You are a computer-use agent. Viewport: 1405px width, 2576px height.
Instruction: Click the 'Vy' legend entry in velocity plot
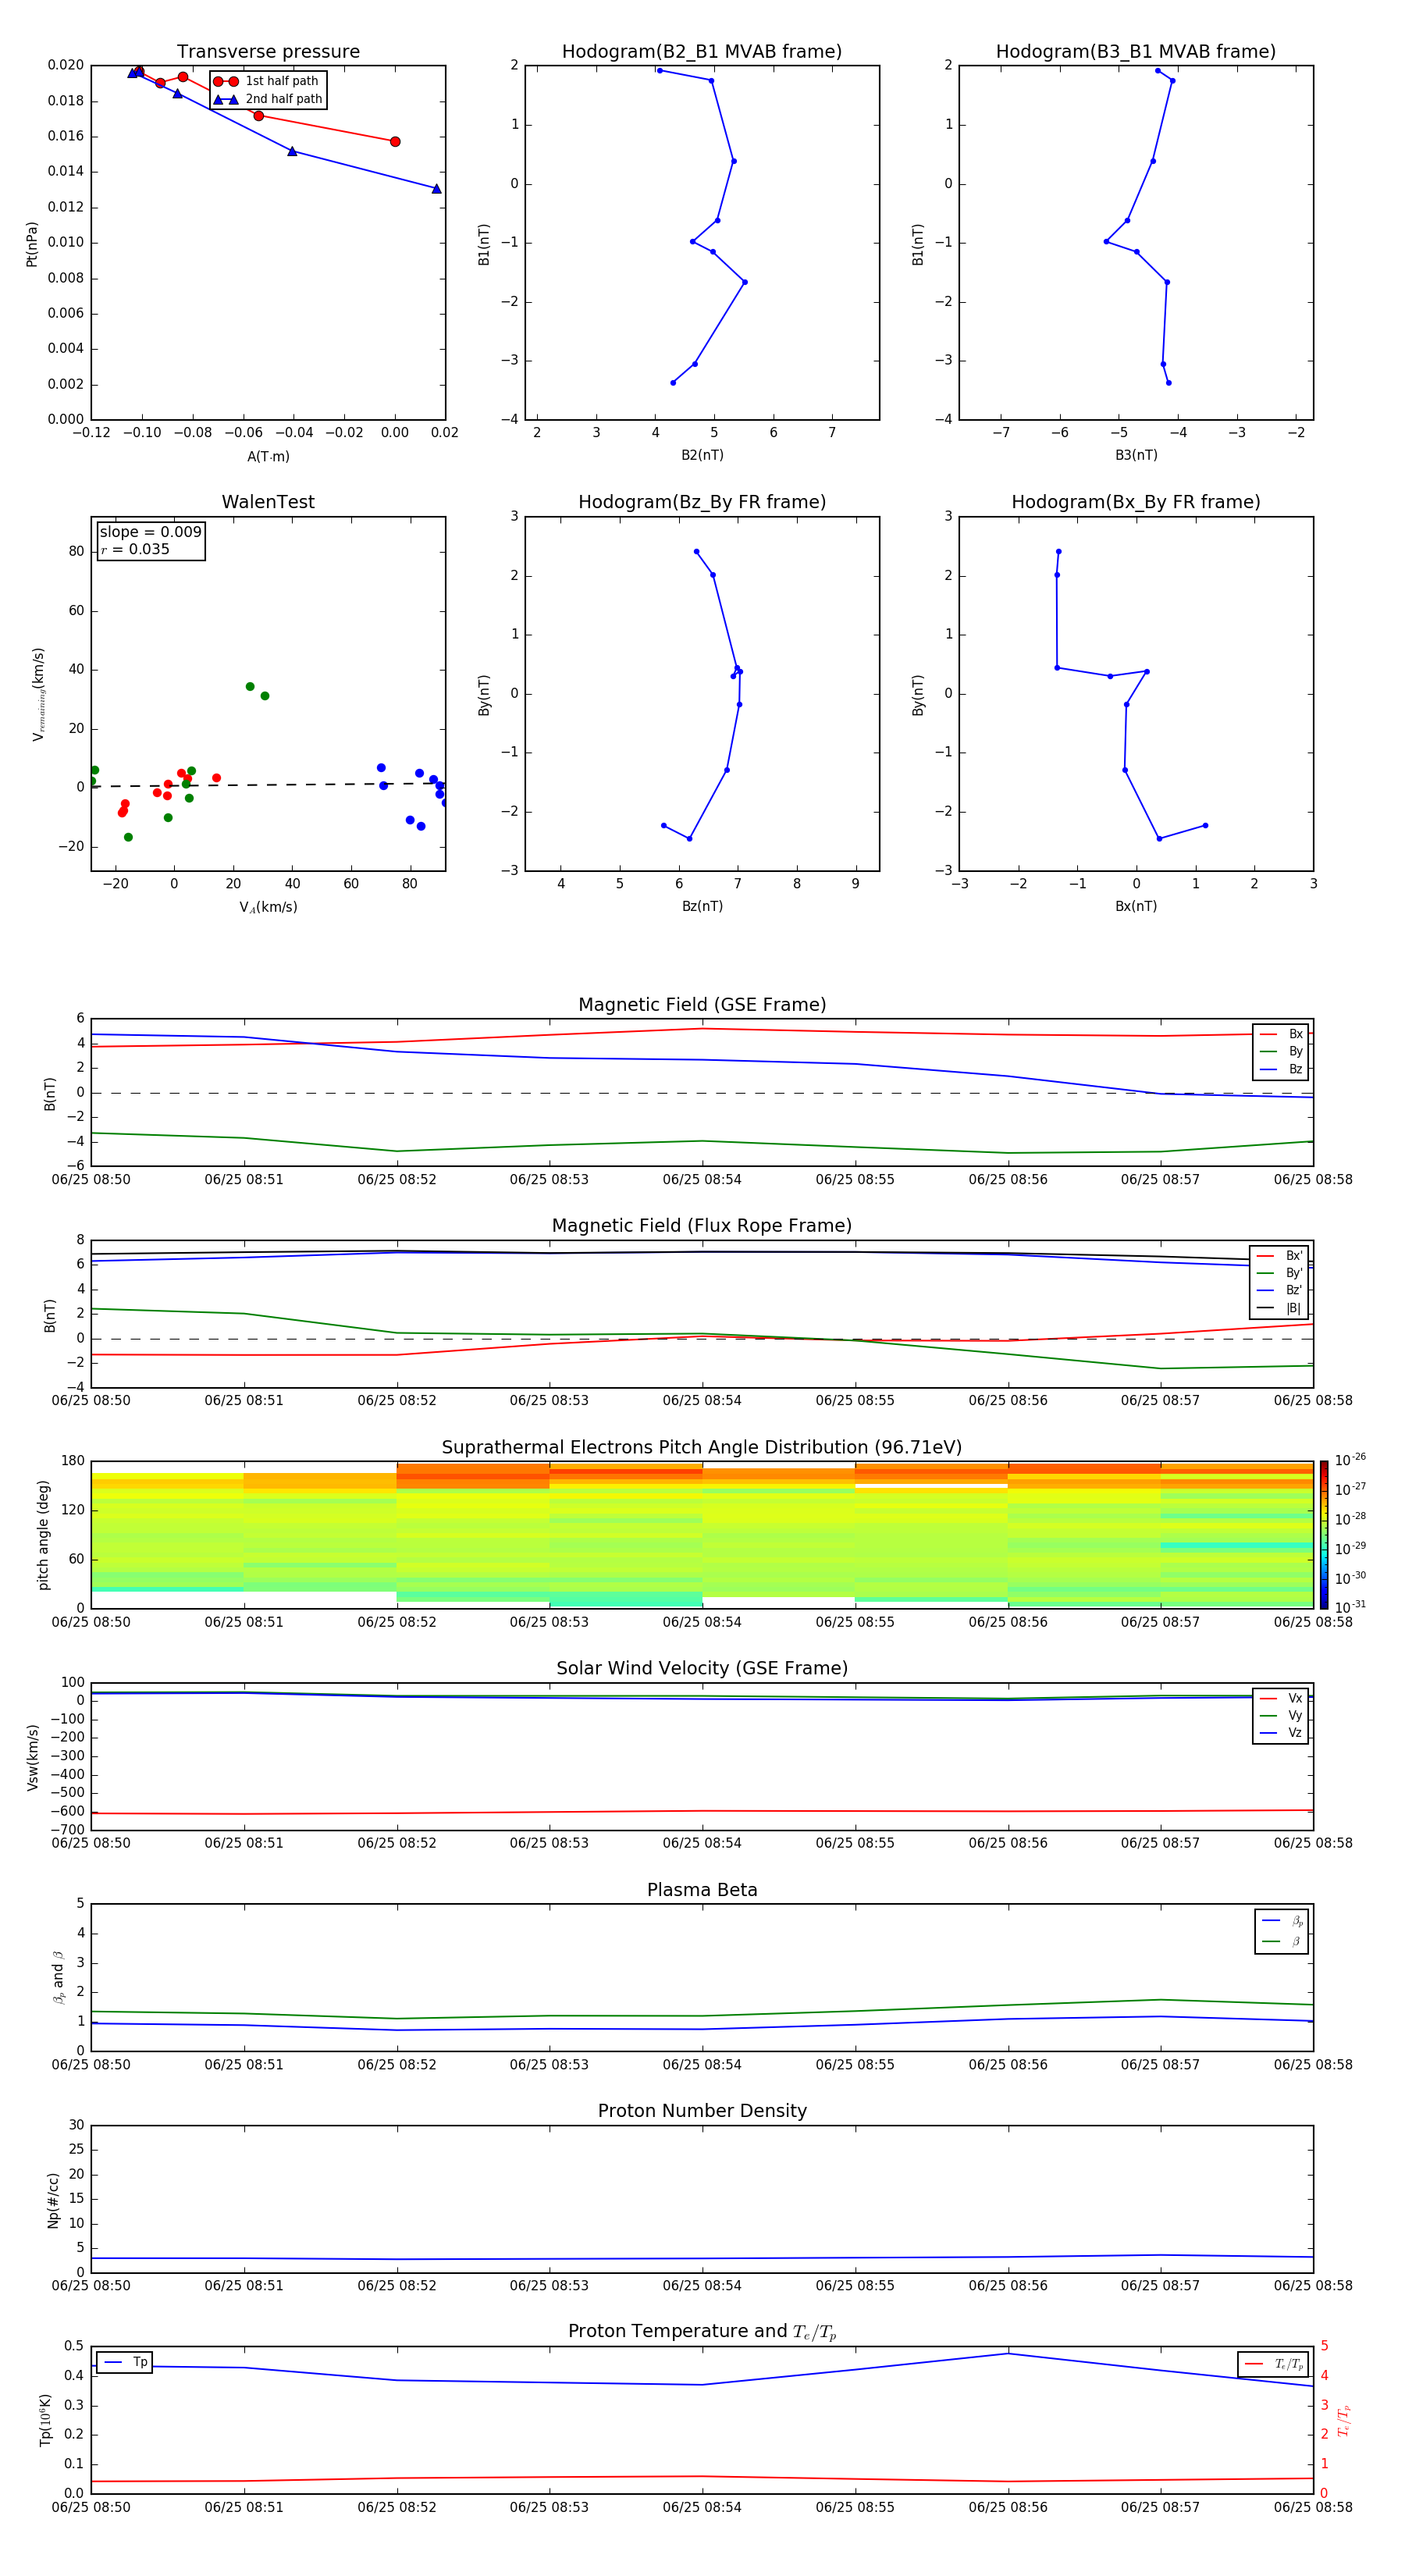coord(1281,1716)
